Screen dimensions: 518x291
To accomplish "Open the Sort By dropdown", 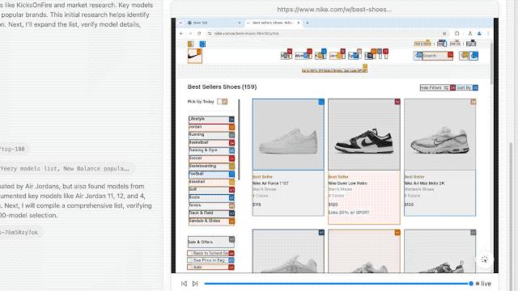I will point(467,88).
